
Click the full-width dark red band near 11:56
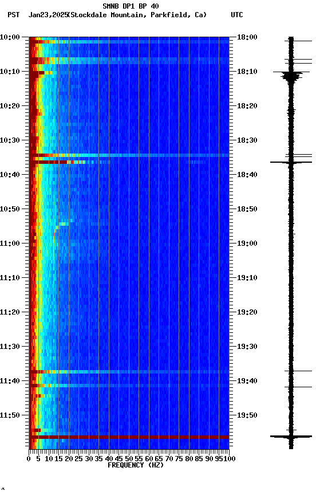pyautogui.click(x=129, y=437)
